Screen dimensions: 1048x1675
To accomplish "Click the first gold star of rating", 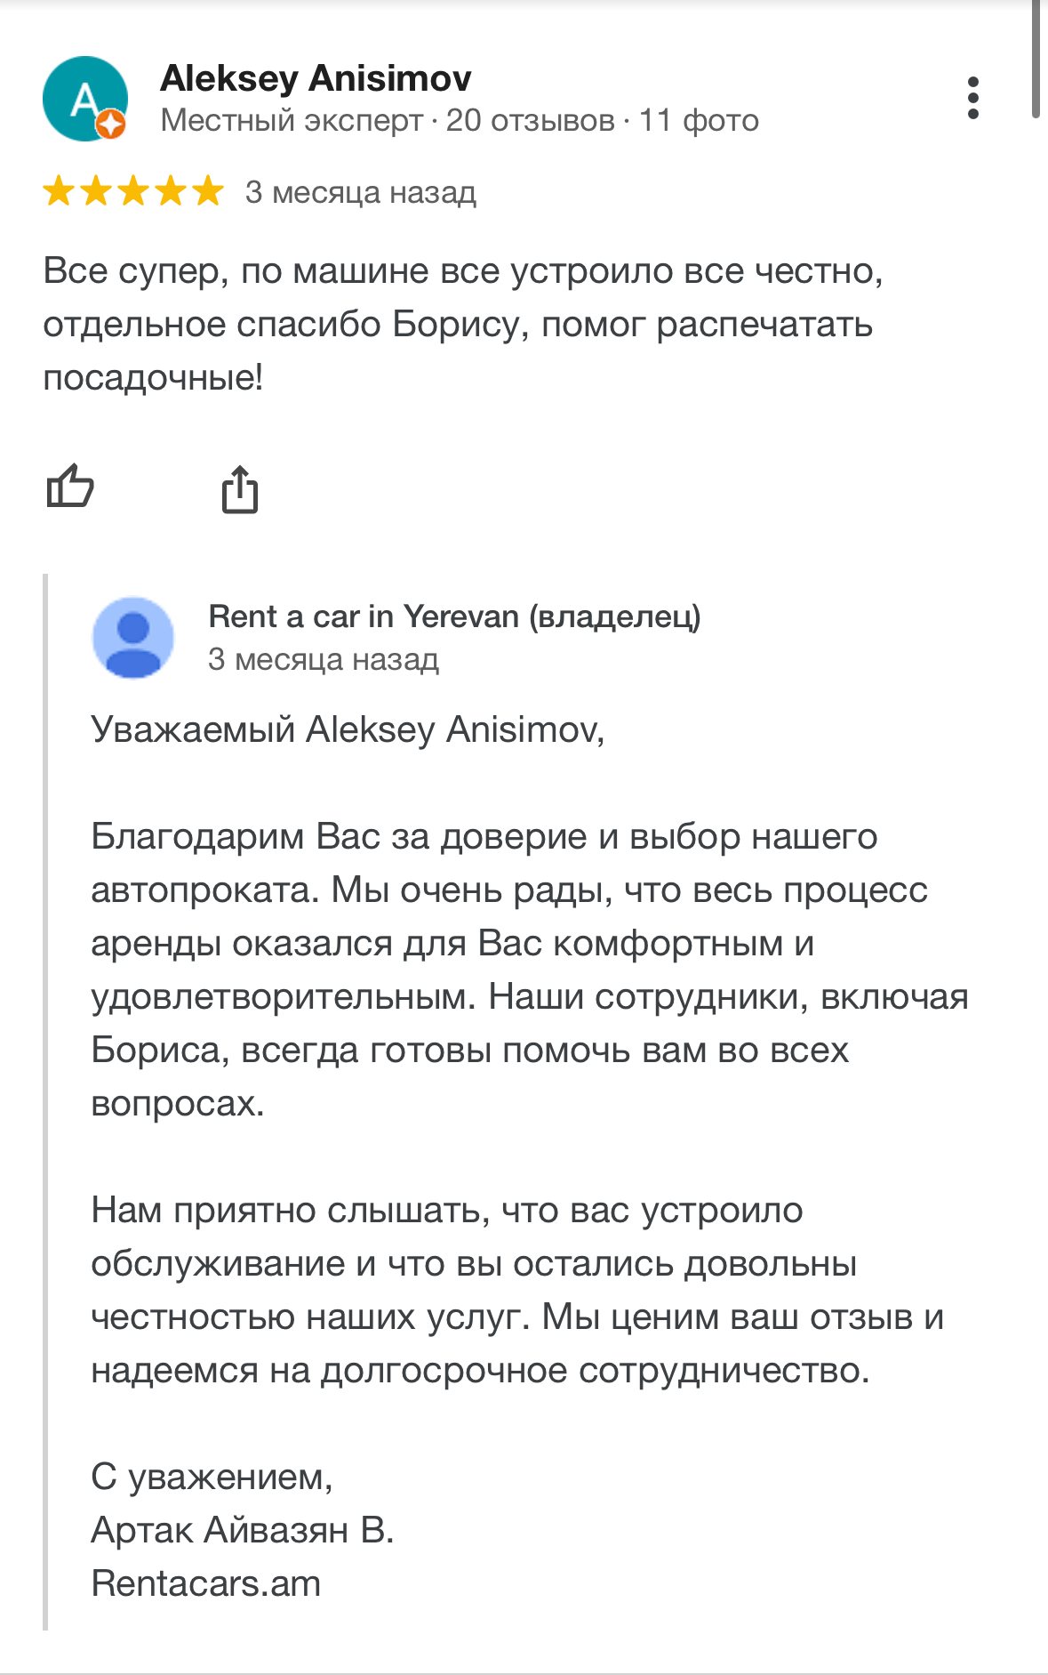I will 59,191.
